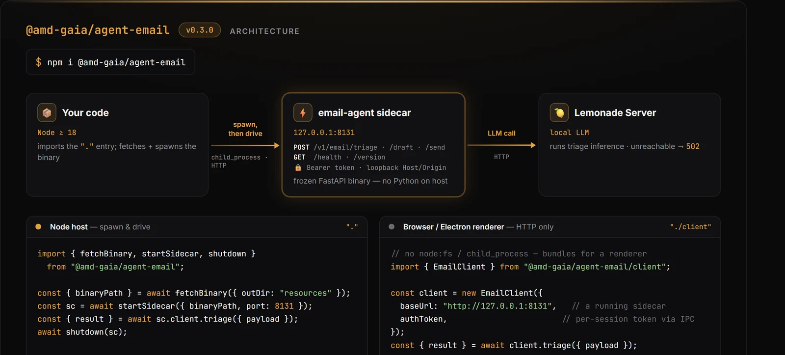The width and height of the screenshot is (785, 355).
Task: Click the "./client" entry tag on Browser panel
Action: (690, 227)
